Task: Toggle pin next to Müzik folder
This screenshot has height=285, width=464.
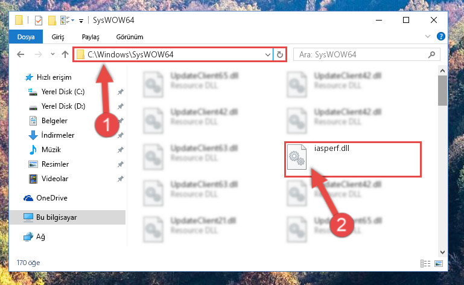Action: 121,150
